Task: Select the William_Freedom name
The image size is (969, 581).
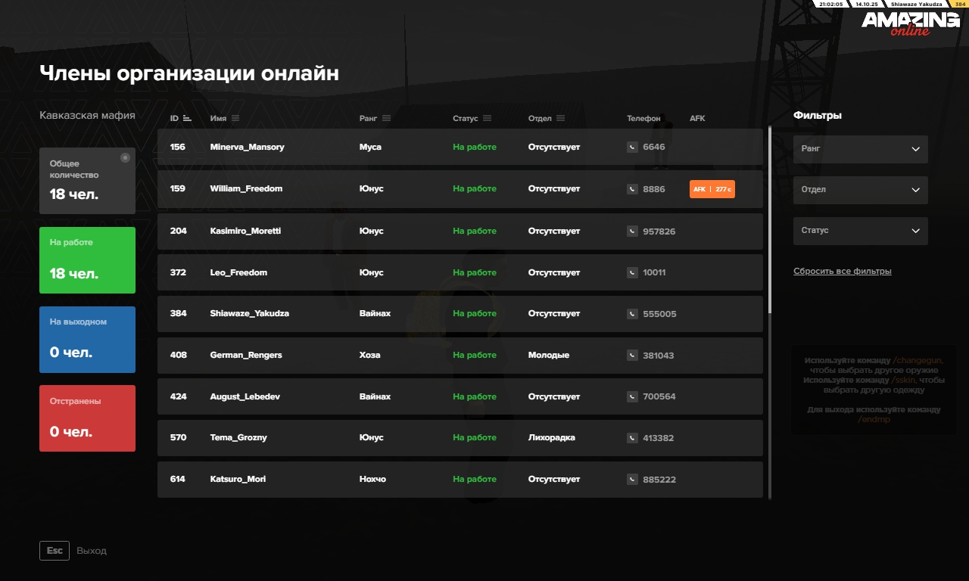Action: pos(246,189)
